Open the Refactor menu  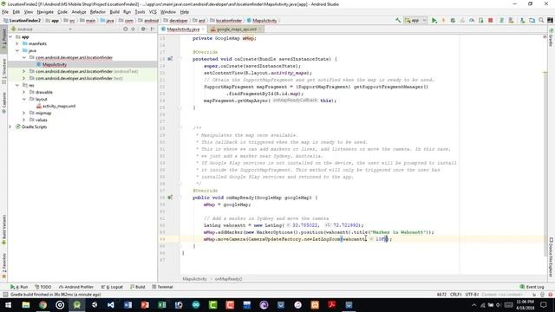(98, 12)
